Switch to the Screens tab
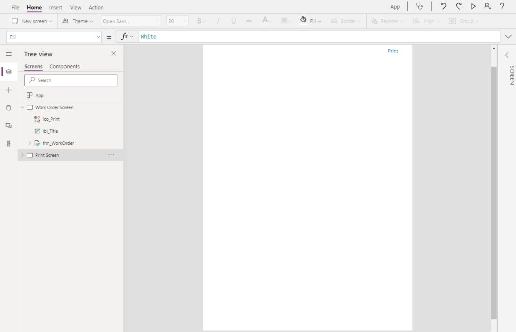This screenshot has height=332, width=516. [x=33, y=66]
